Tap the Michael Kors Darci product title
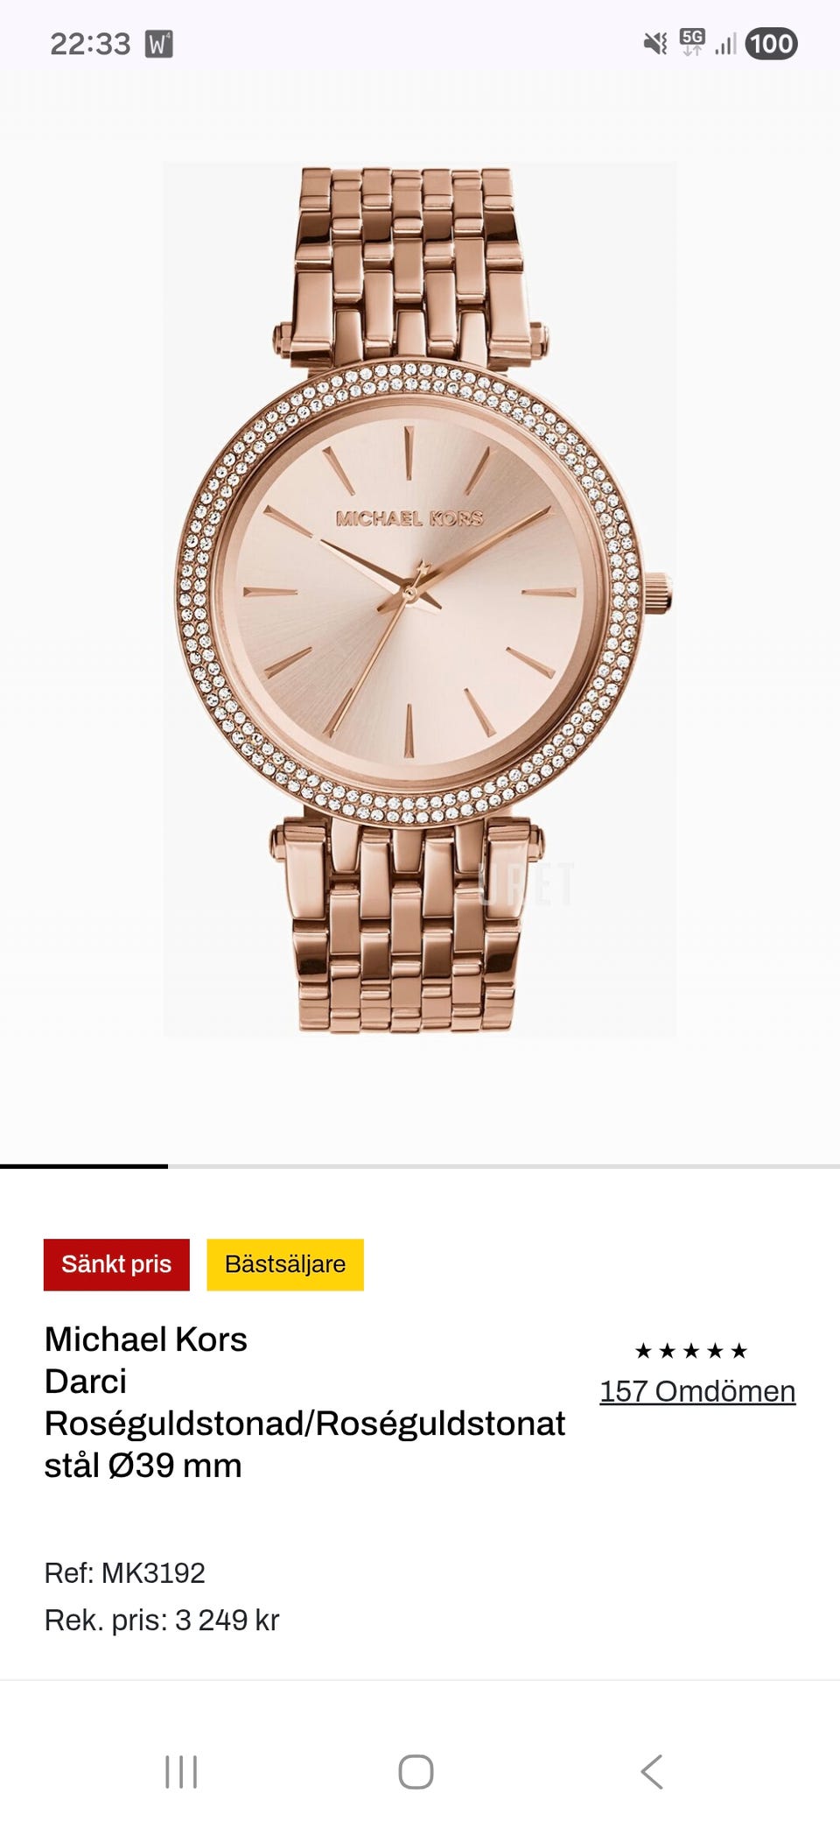Screen dimensions: 840x1821 point(304,1402)
